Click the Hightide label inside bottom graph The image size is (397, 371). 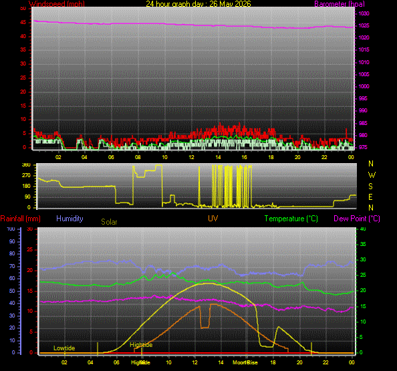click(141, 345)
